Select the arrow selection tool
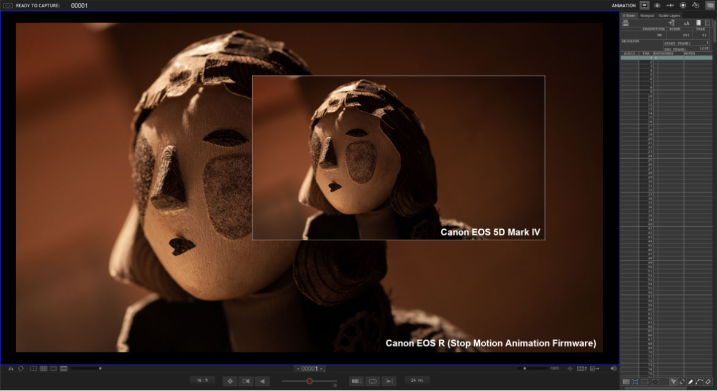 (674, 381)
